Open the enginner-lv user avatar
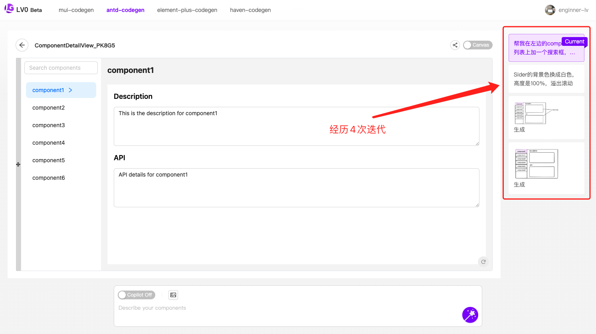The height and width of the screenshot is (334, 596). click(550, 10)
